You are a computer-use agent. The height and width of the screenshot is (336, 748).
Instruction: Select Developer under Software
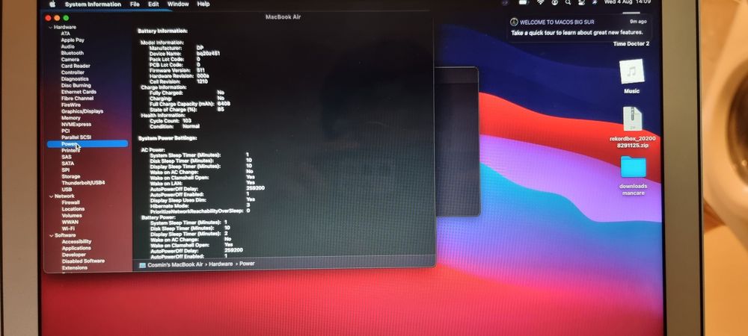point(74,255)
